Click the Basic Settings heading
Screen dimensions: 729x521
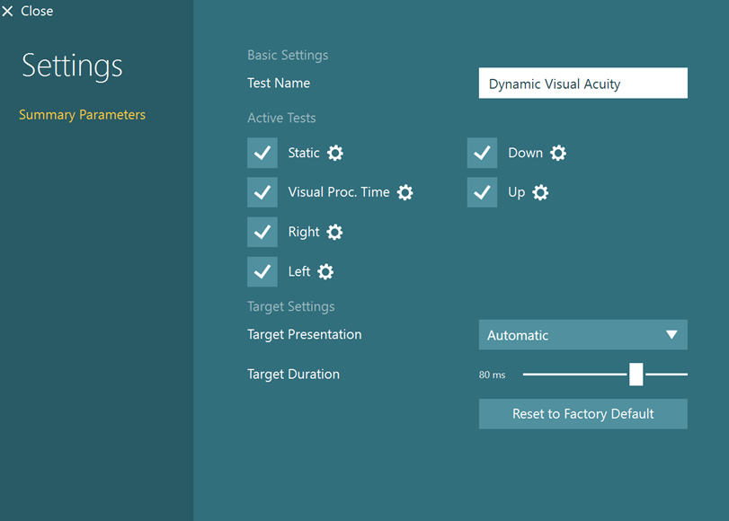tap(288, 56)
